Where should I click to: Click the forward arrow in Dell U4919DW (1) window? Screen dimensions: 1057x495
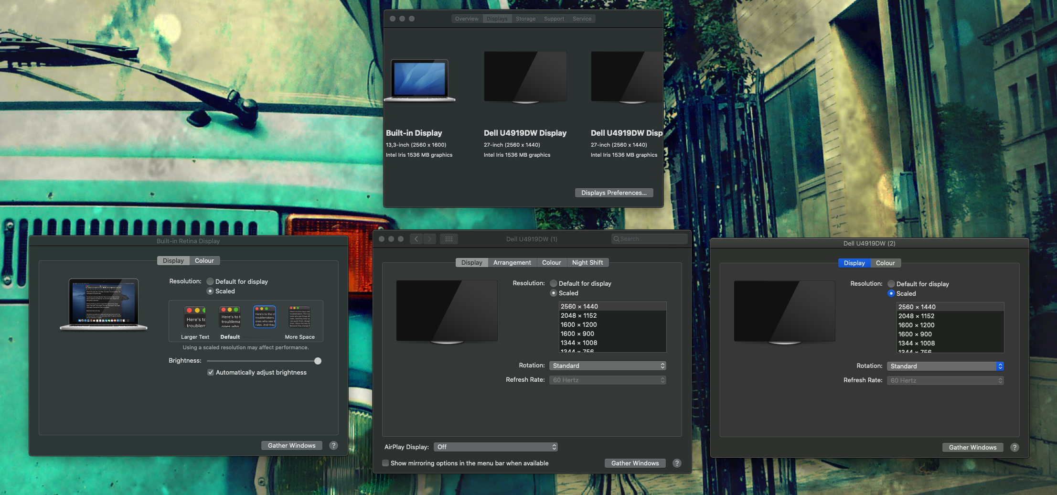point(429,239)
